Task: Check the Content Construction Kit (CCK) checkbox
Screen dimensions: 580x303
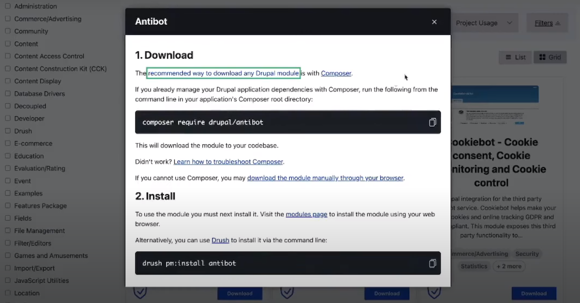Action: [8, 69]
